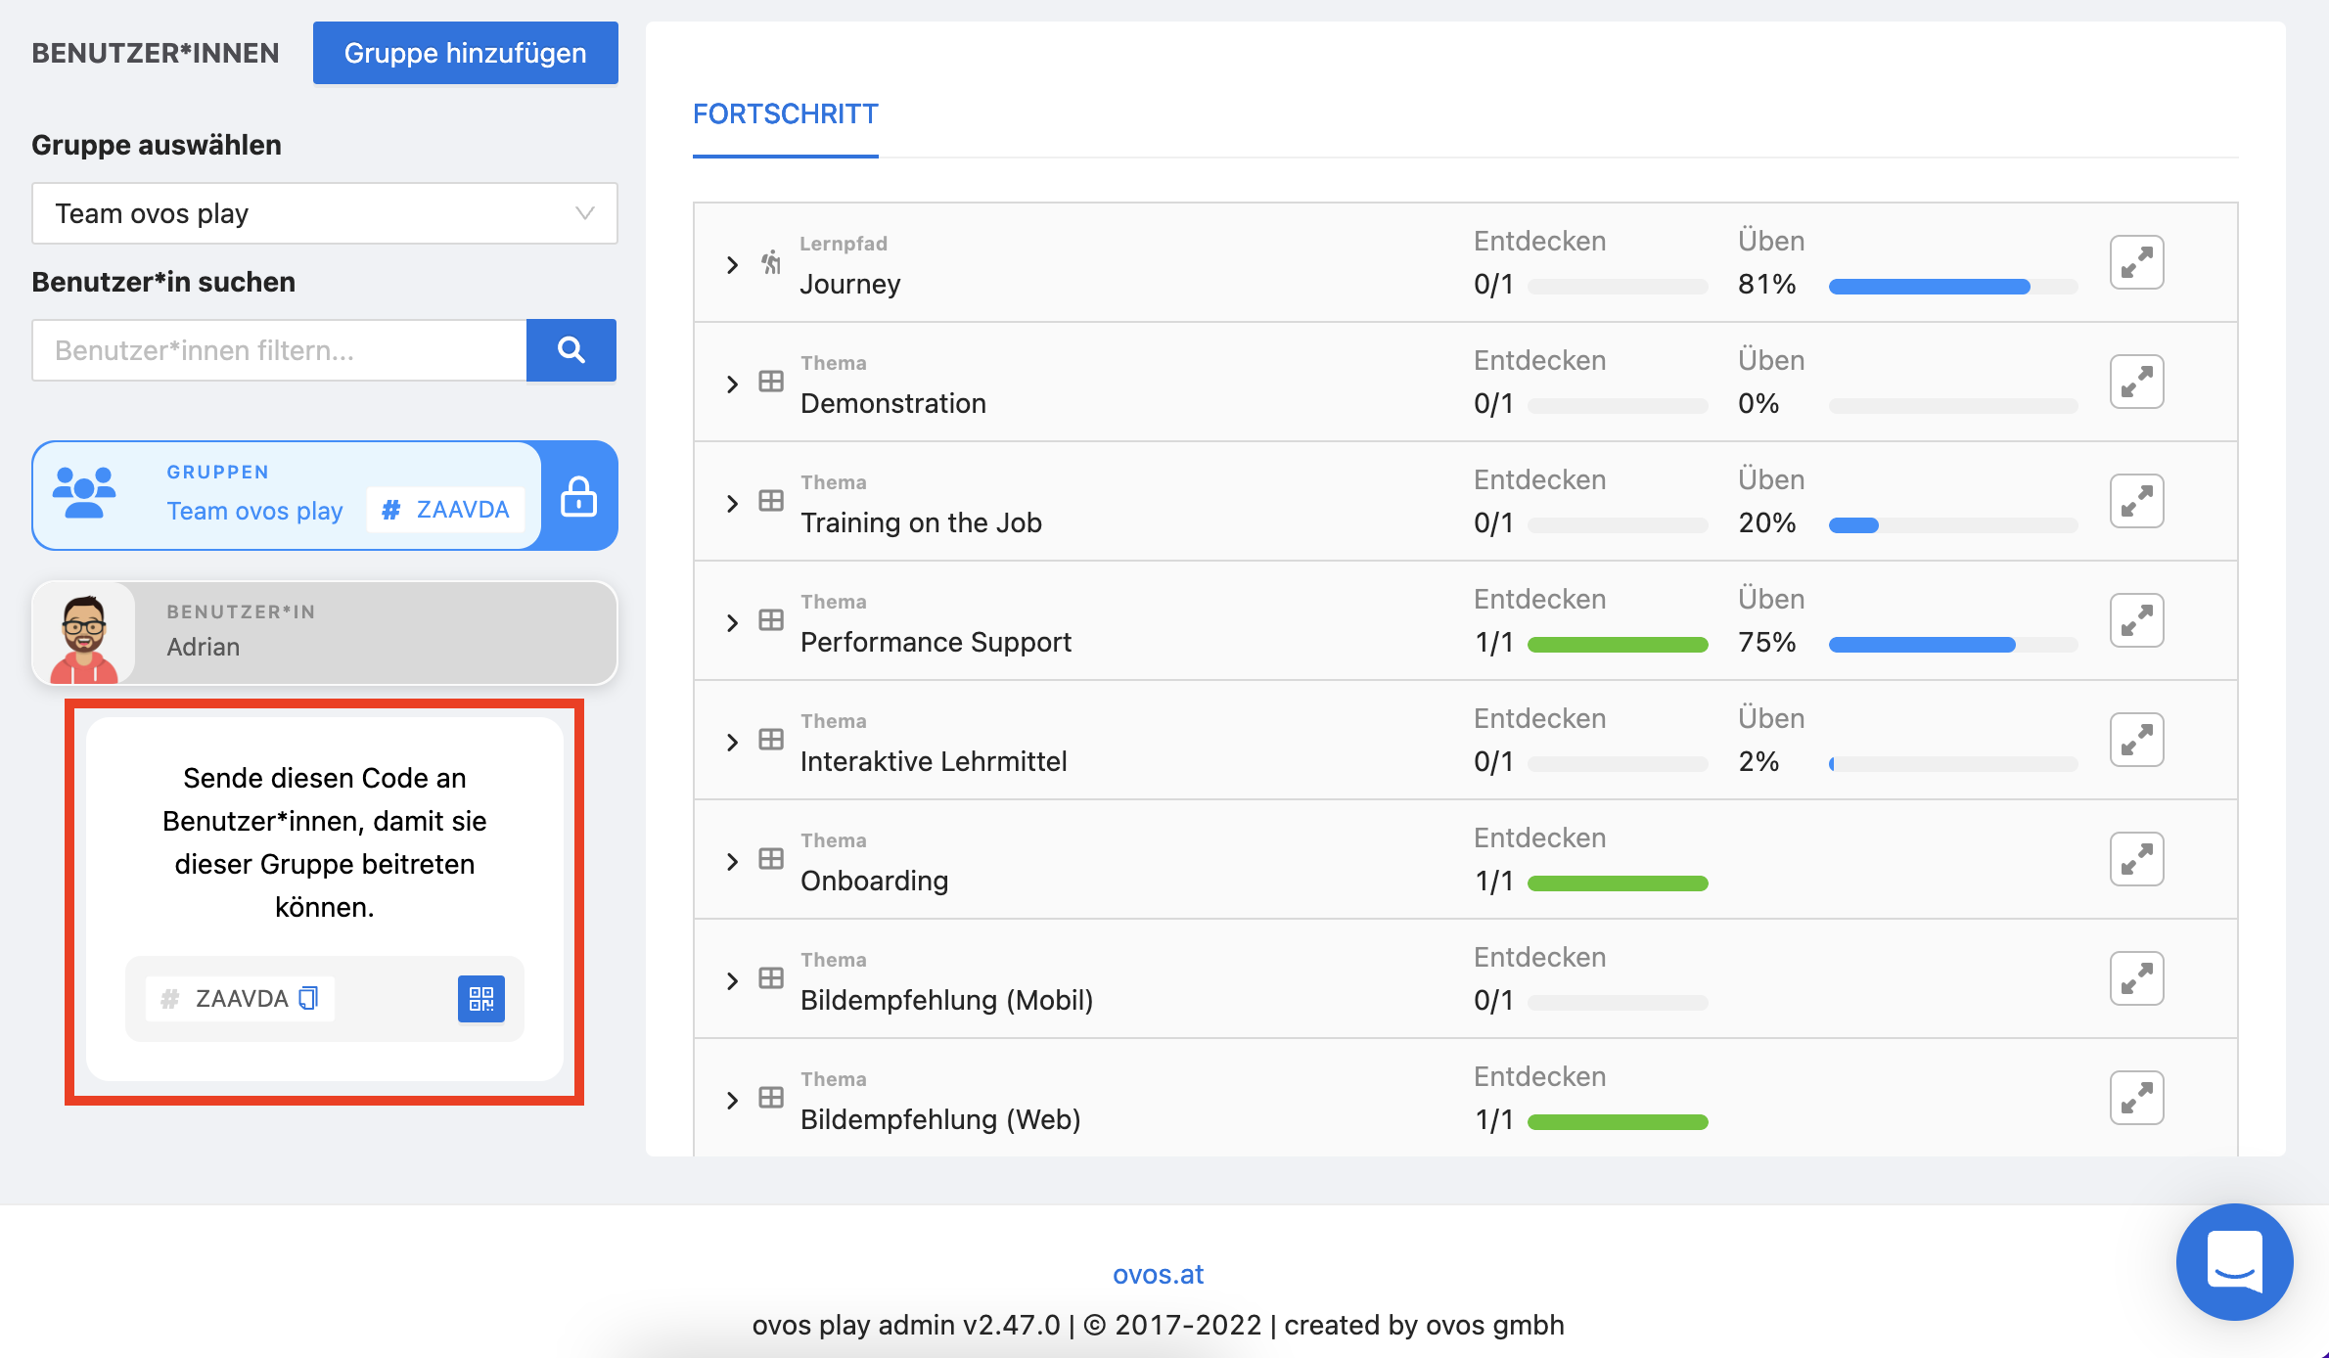The height and width of the screenshot is (1358, 2329).
Task: Open the Team ovos play group dropdown
Action: coord(325,213)
